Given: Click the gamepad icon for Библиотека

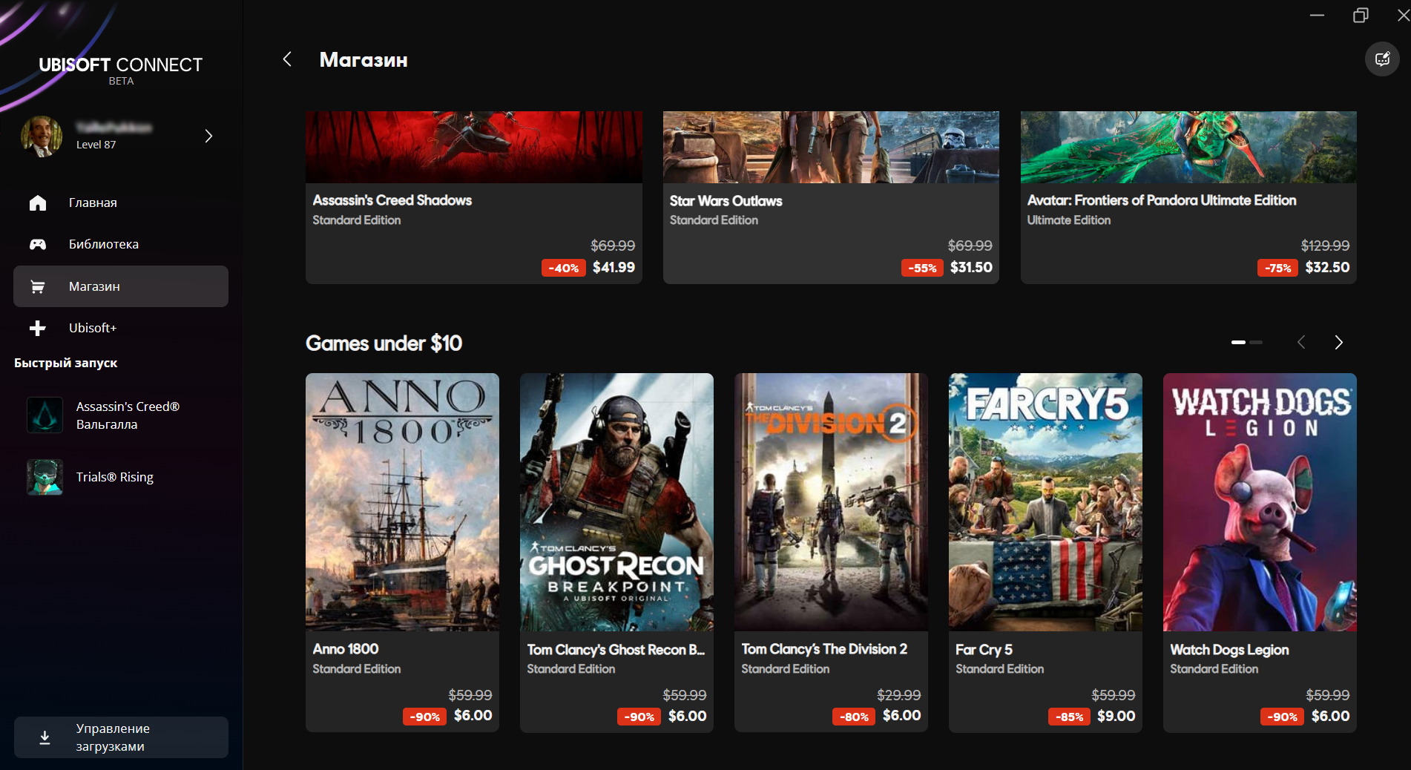Looking at the screenshot, I should [38, 244].
